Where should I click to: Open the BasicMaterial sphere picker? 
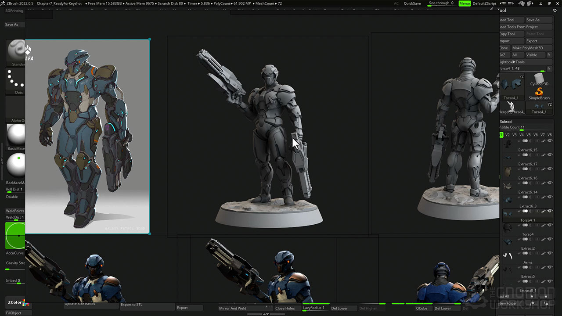(16, 135)
